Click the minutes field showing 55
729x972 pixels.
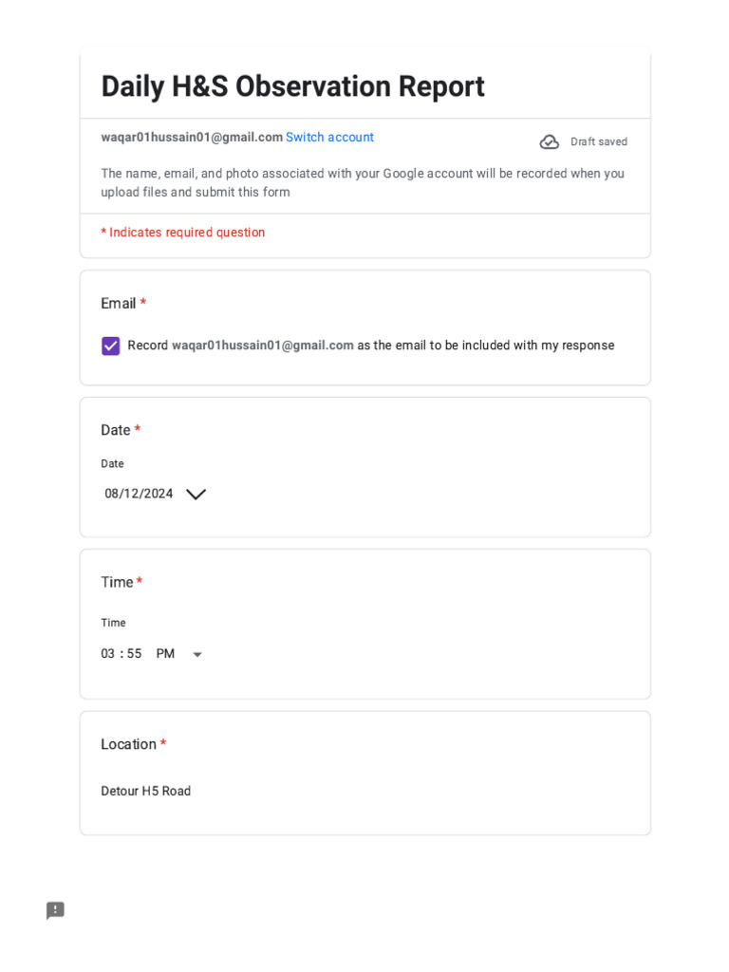pos(134,654)
